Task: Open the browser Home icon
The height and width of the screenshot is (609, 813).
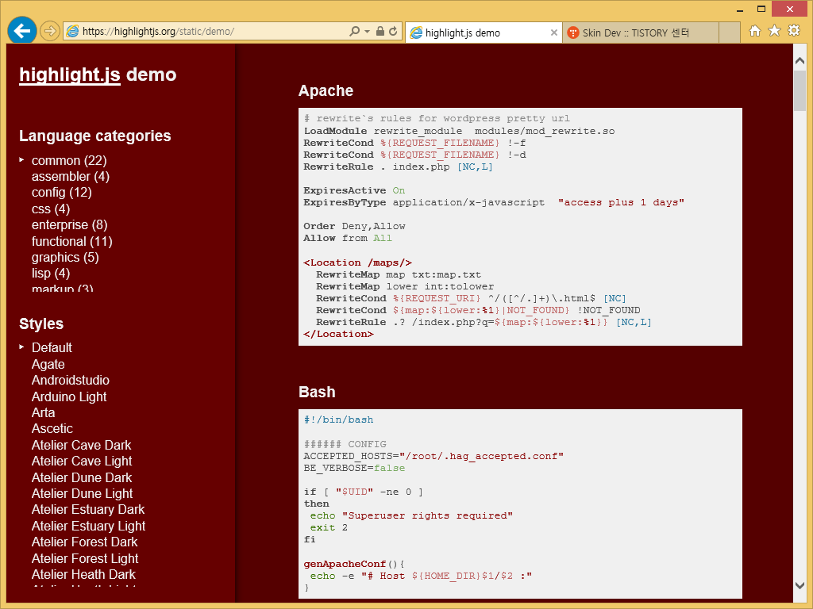Action: (x=755, y=31)
